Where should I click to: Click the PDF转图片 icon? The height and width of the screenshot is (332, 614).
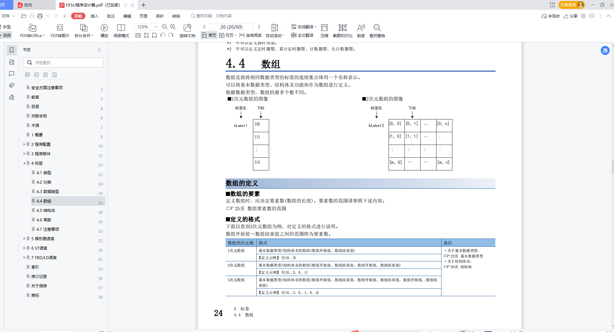tap(60, 28)
